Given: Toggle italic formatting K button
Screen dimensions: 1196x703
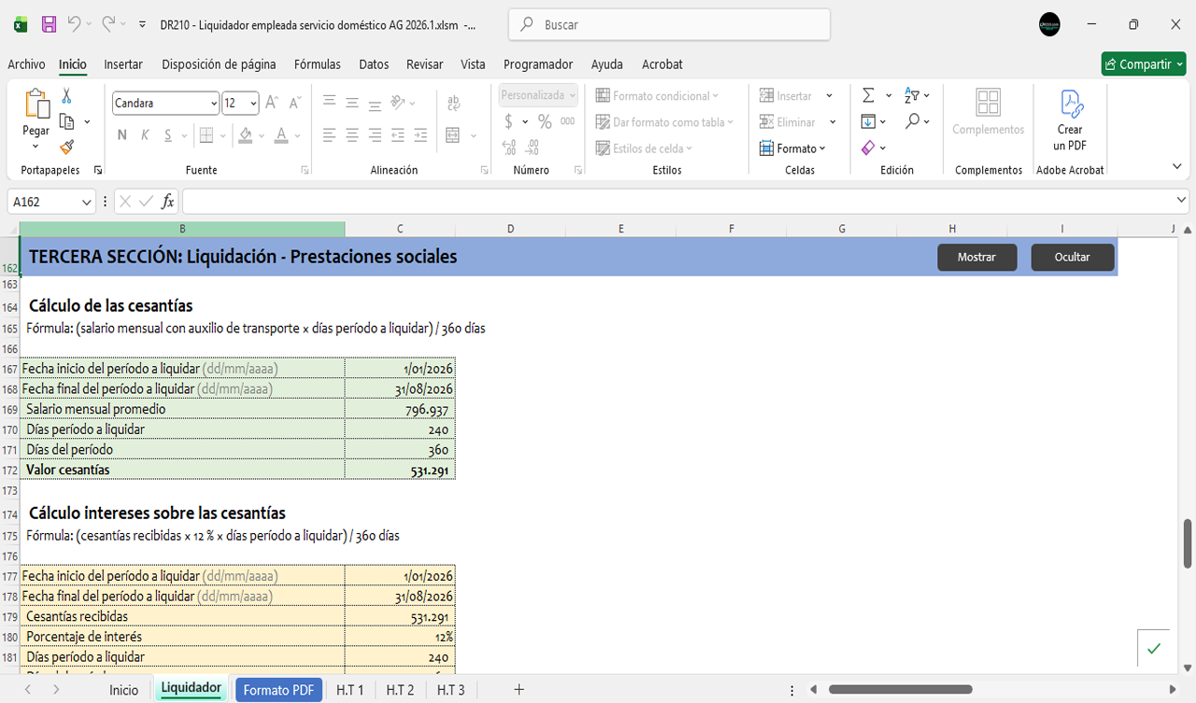Looking at the screenshot, I should tap(145, 135).
